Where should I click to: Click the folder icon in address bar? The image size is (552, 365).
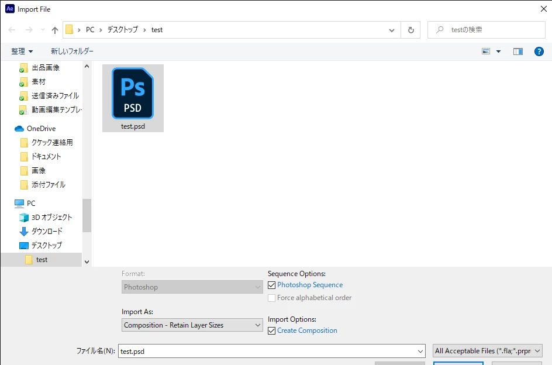coord(70,30)
